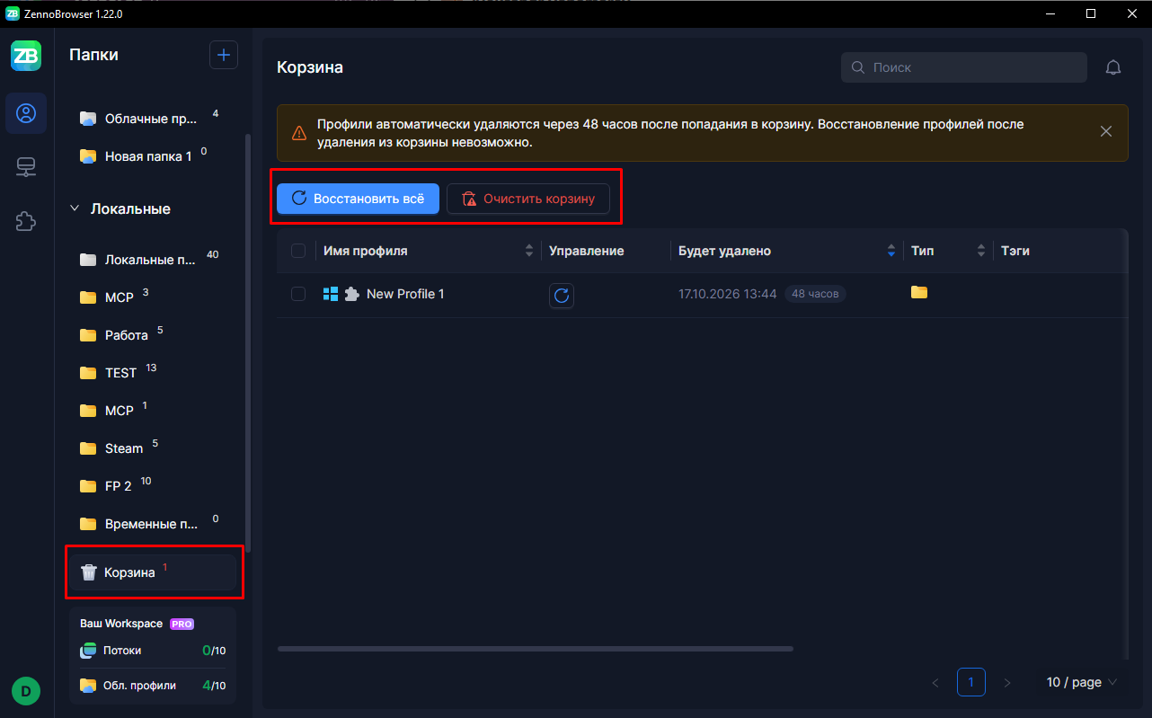This screenshot has height=718, width=1152.
Task: Click the 48 часов badge
Action: 815,294
